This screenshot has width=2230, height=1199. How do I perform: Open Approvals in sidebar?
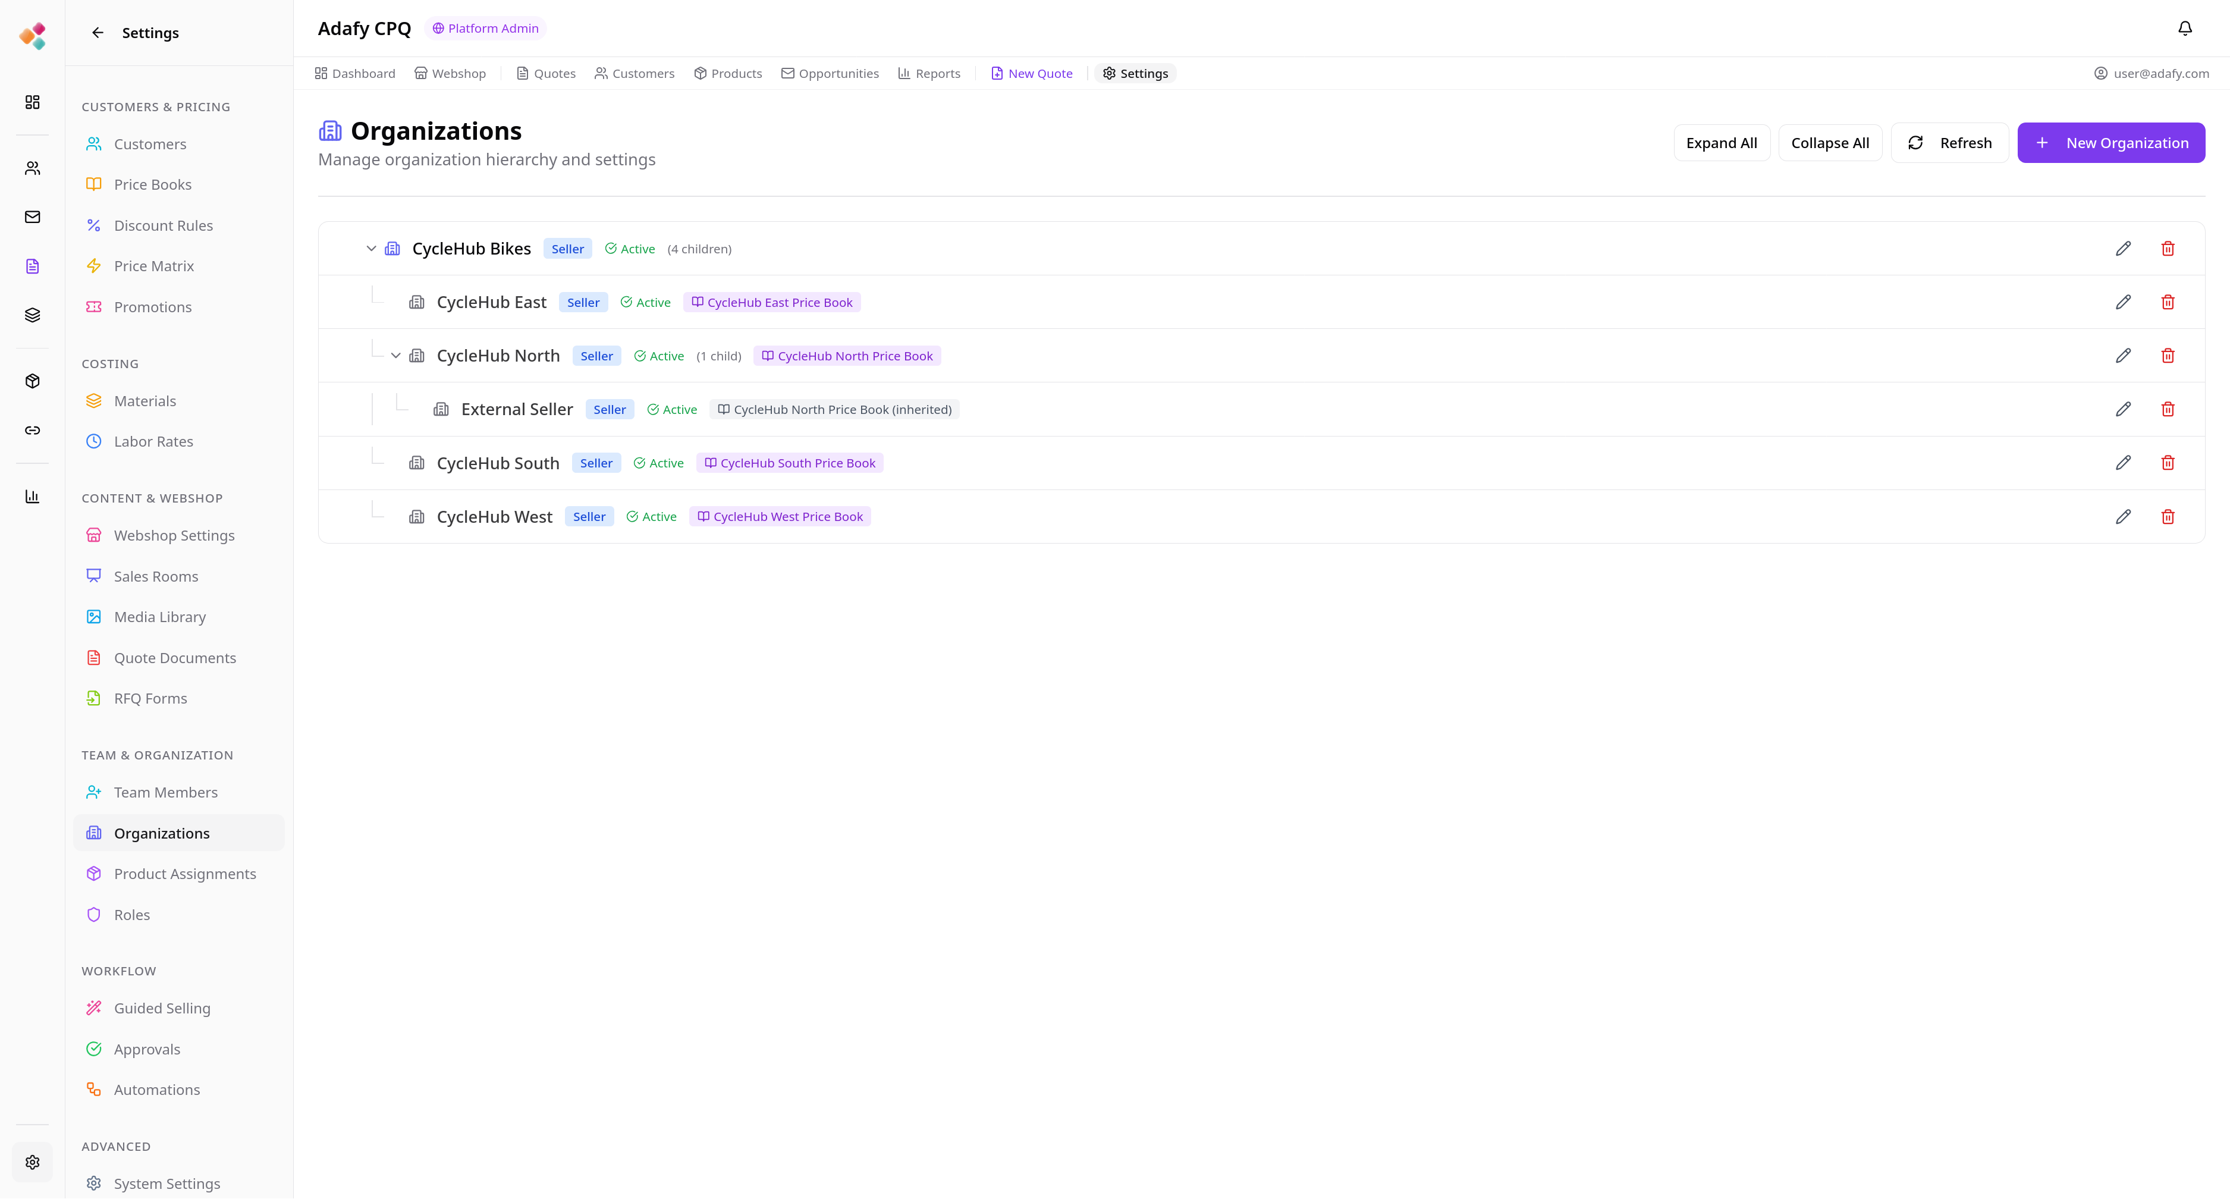coord(179,1049)
